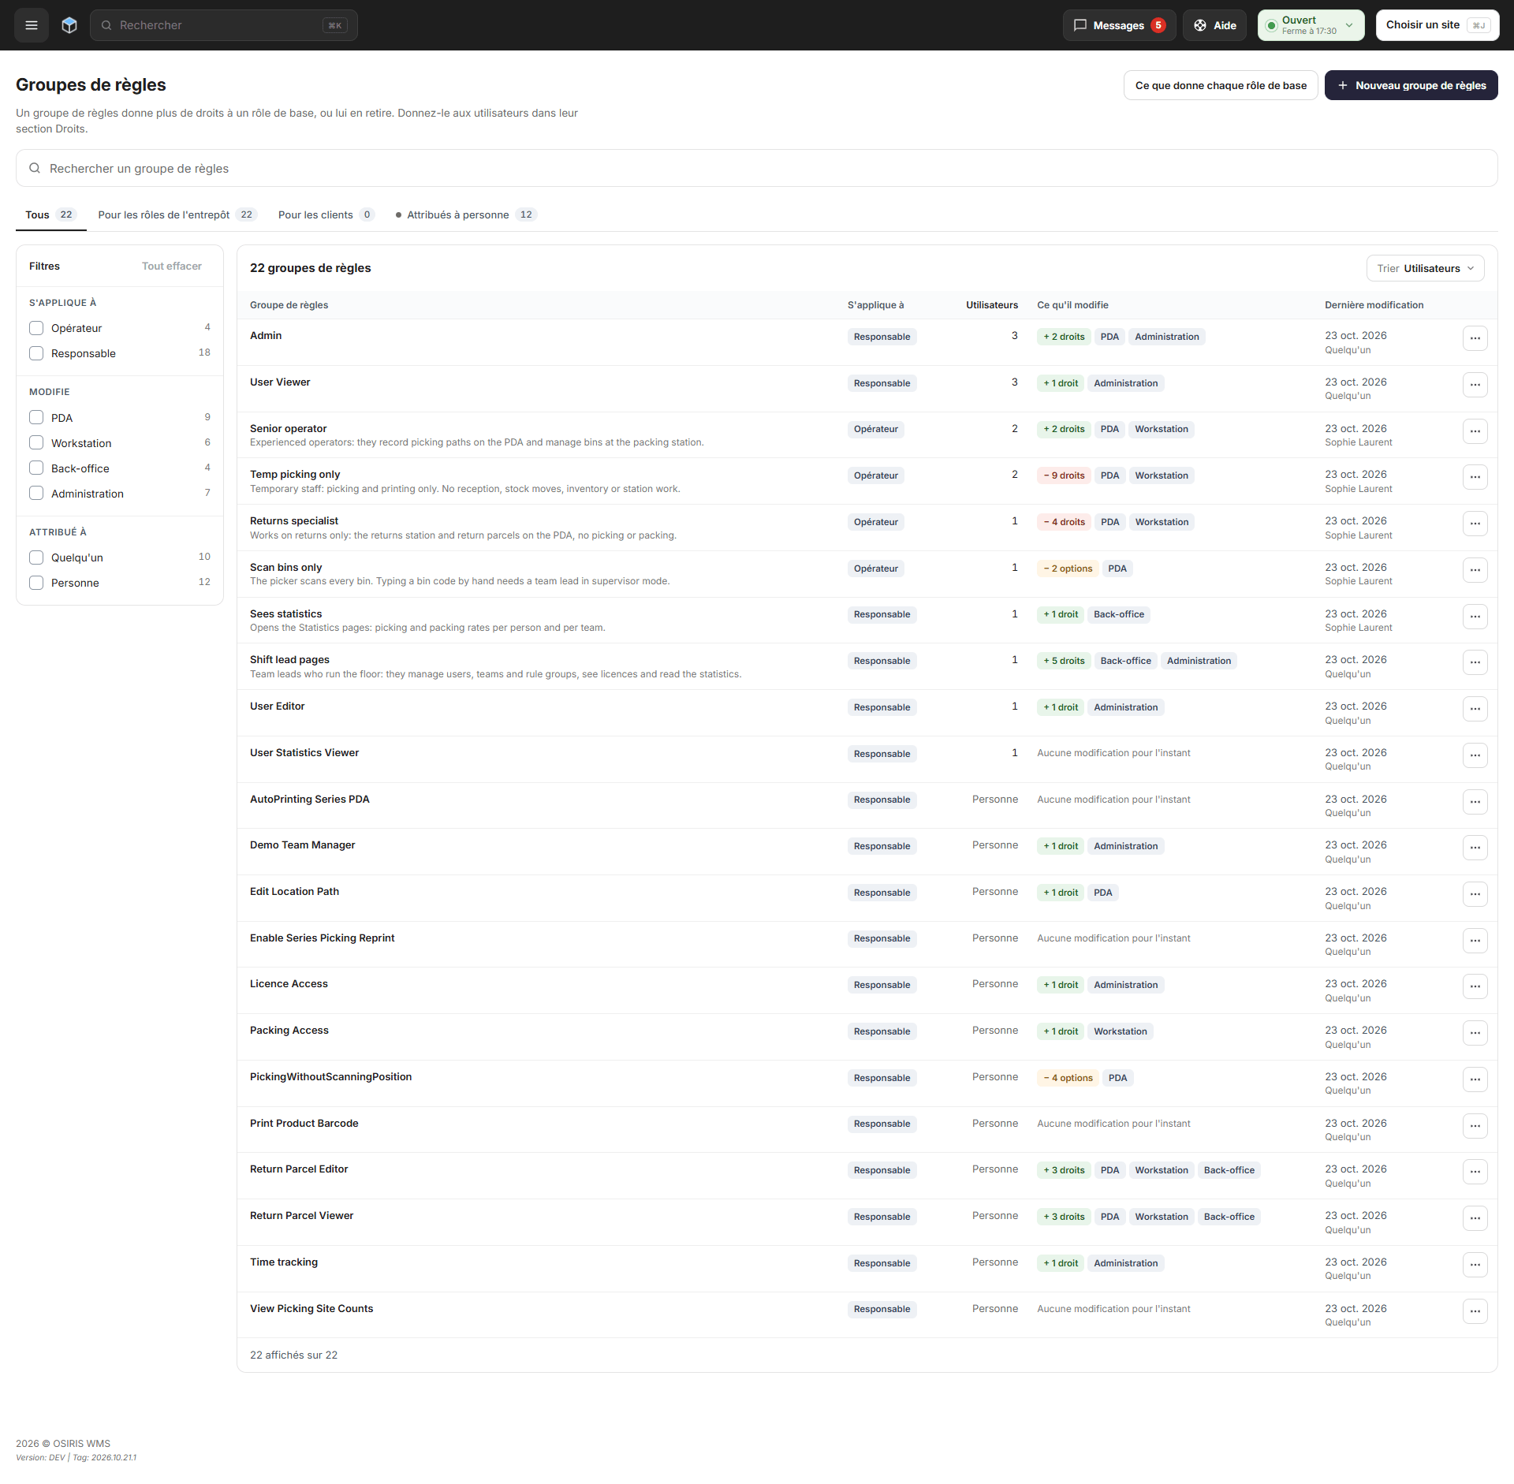Check the Opérateur filter checkbox
Viewport: 1514px width, 1484px height.
click(x=36, y=328)
